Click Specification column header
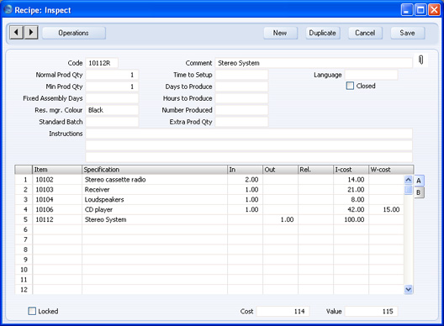 click(155, 170)
